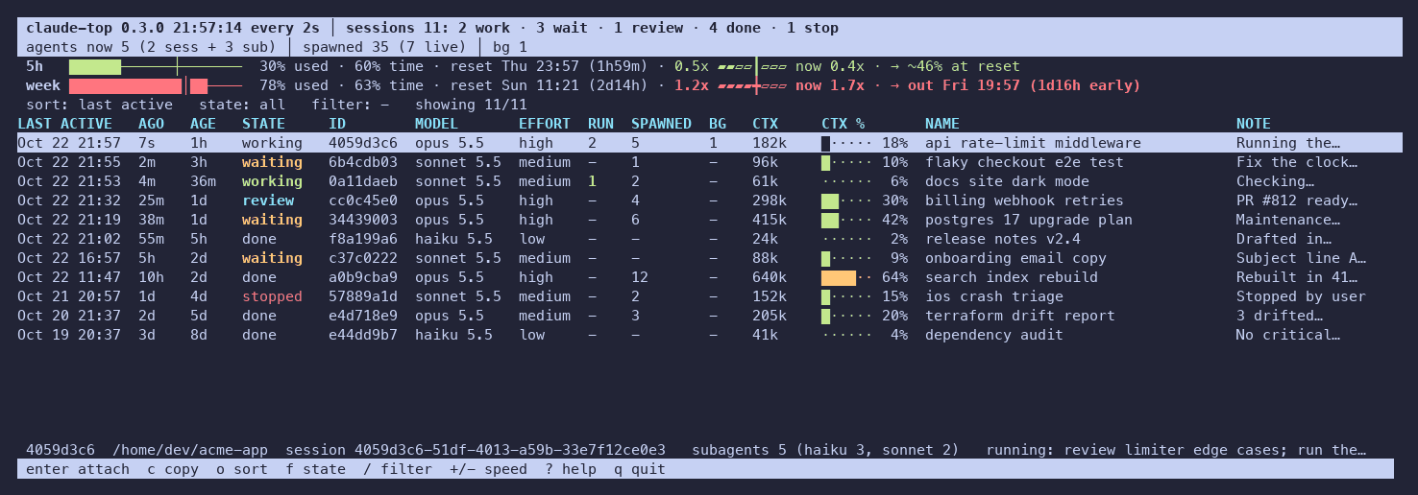Click the AGO column header
Image resolution: width=1418 pixels, height=495 pixels.
[151, 124]
